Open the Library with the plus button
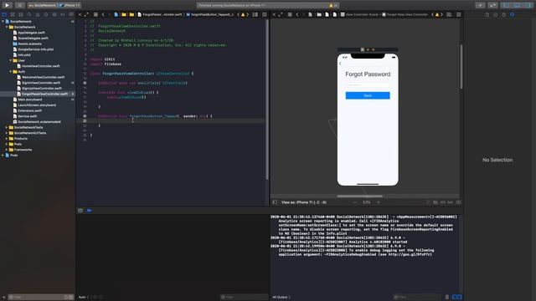The width and height of the screenshot is (536, 301). [480, 5]
